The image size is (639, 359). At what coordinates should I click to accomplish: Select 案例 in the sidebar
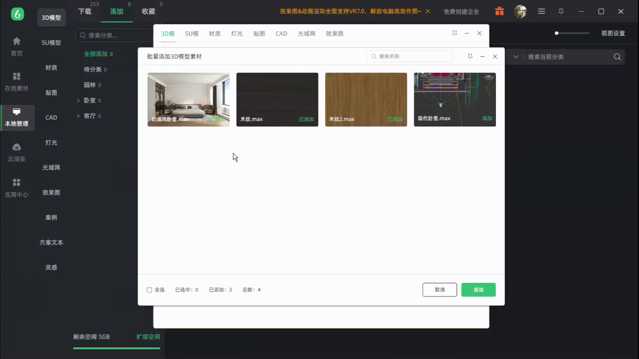coord(51,217)
